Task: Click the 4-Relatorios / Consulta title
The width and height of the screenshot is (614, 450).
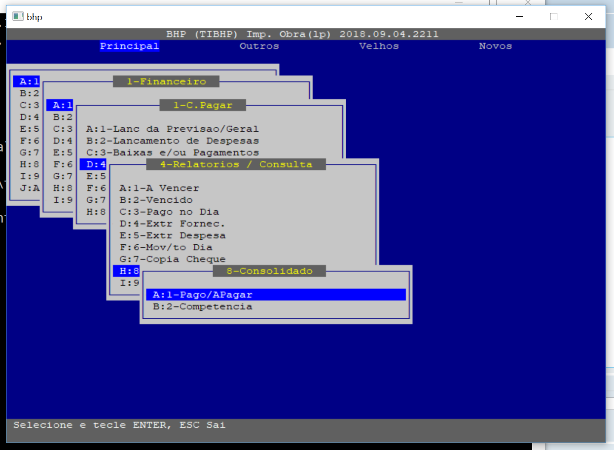Action: [x=236, y=164]
